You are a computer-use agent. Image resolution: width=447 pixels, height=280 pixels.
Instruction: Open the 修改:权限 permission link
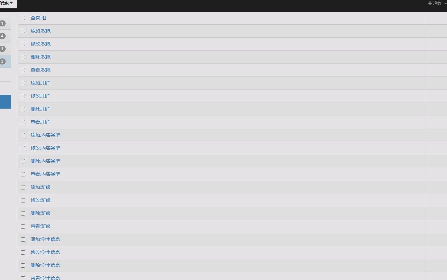[41, 44]
